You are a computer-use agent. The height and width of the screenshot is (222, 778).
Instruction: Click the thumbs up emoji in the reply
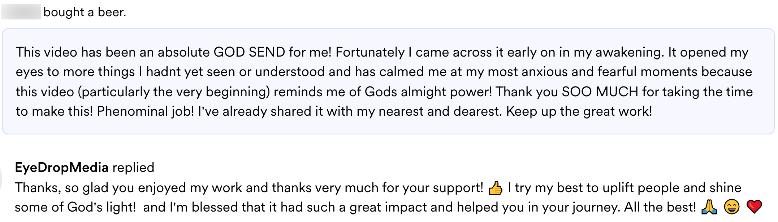(x=495, y=188)
